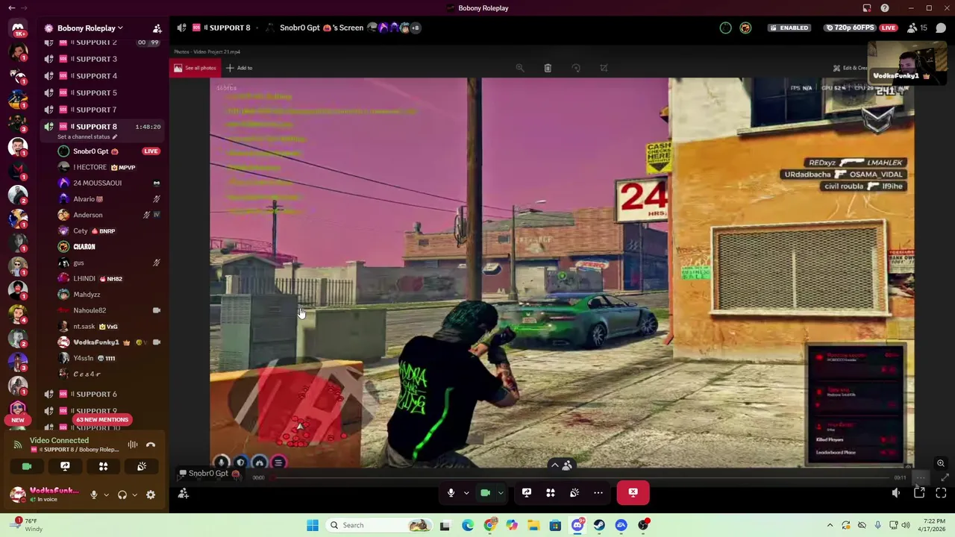Open the inbox icon in title bar
Image resolution: width=955 pixels, height=537 pixels.
pyautogui.click(x=867, y=8)
